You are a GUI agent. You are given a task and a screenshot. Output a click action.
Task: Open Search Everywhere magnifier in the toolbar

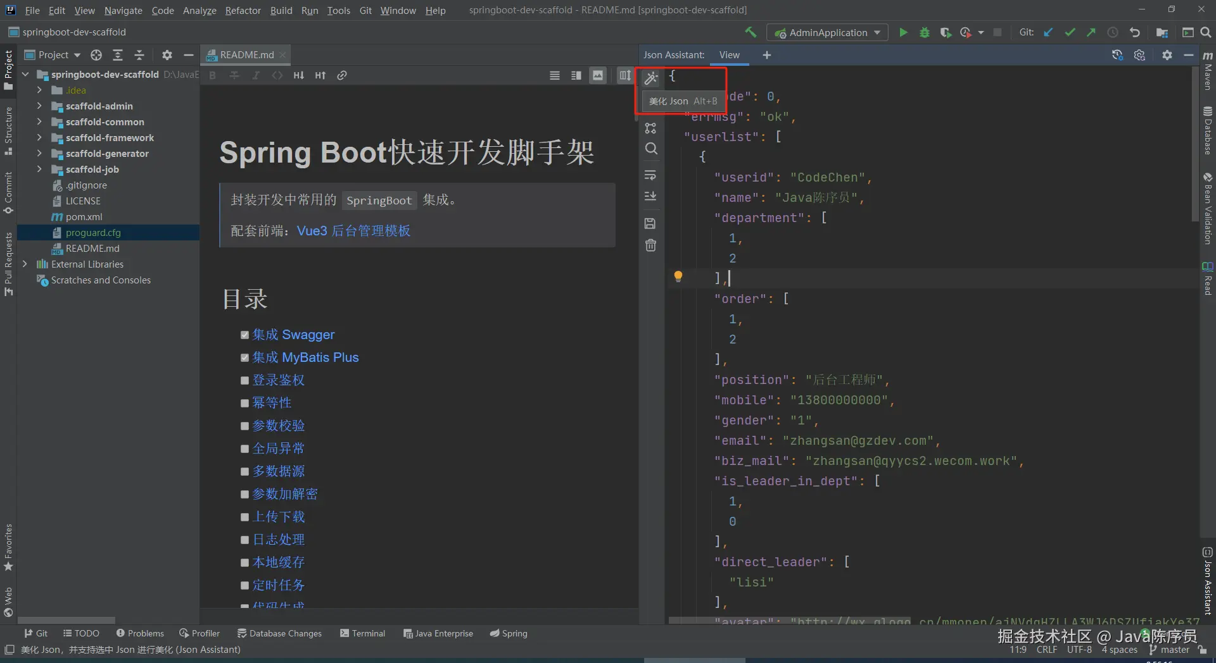1206,32
